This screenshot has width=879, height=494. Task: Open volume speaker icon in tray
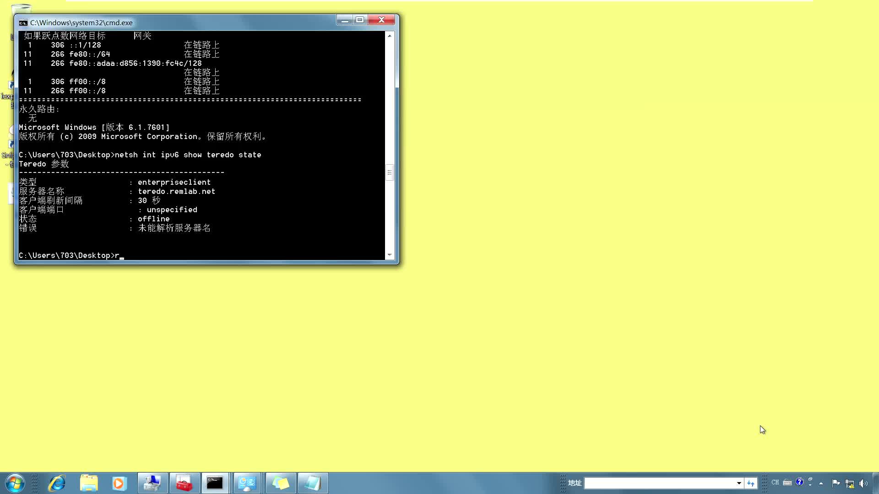[x=863, y=483]
